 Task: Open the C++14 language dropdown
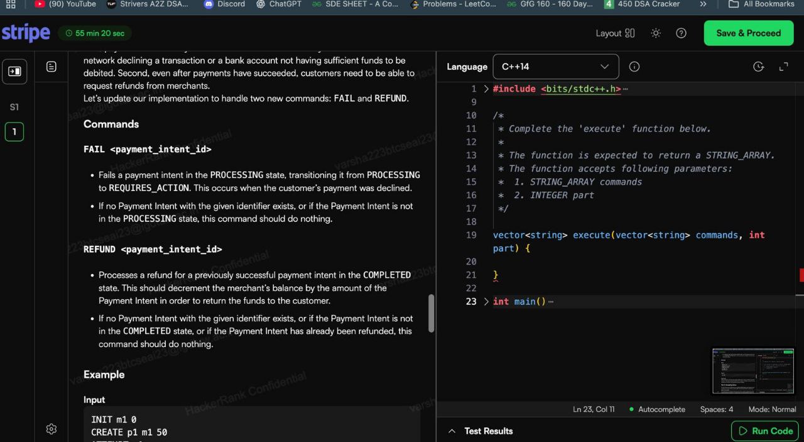tap(555, 67)
